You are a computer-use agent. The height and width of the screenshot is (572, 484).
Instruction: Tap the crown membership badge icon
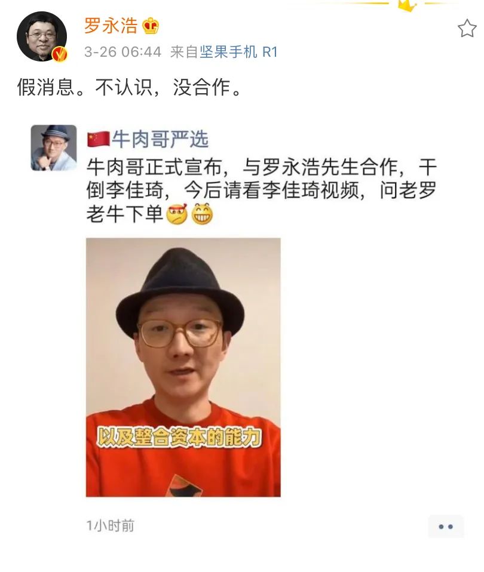(x=151, y=26)
